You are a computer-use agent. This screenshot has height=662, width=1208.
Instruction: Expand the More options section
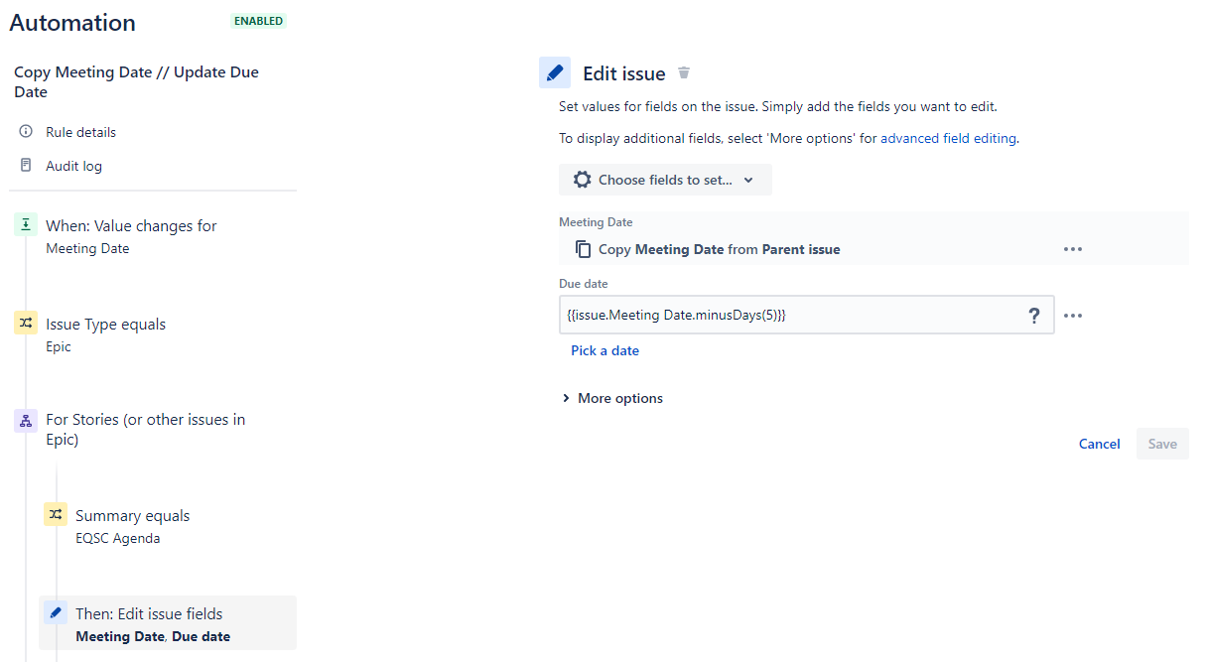[613, 398]
